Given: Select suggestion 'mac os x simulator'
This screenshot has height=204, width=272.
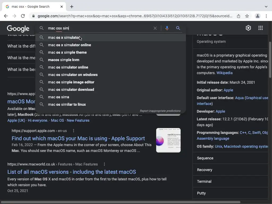Looking at the screenshot, I should click(x=111, y=37).
